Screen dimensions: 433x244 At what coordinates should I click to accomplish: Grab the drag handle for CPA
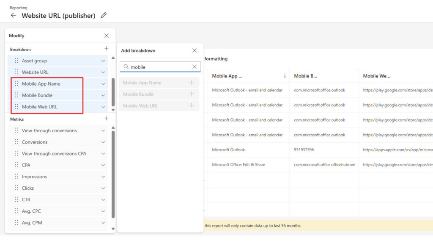16,165
